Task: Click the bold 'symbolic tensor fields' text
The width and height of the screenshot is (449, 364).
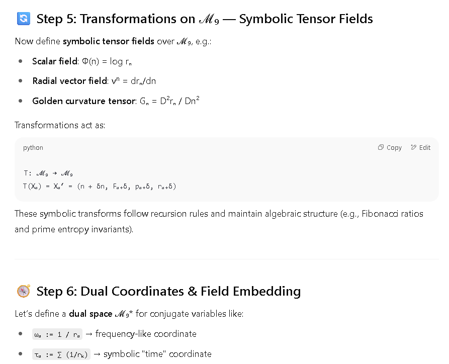Action: tap(109, 41)
